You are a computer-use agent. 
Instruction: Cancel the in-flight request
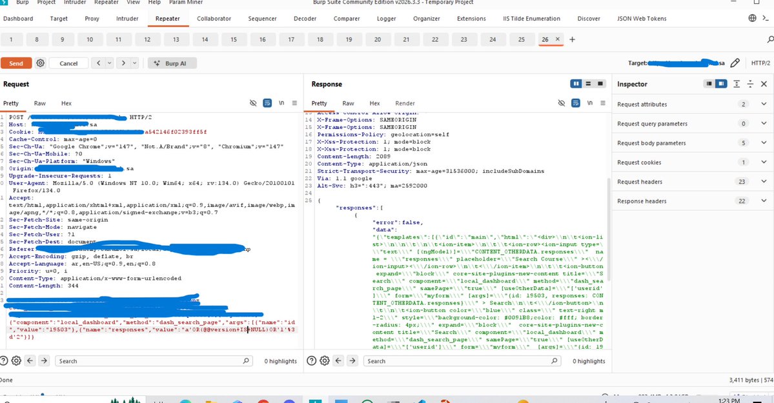point(68,63)
